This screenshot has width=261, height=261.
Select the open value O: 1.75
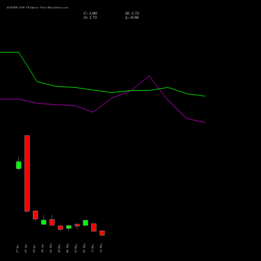[90, 18]
